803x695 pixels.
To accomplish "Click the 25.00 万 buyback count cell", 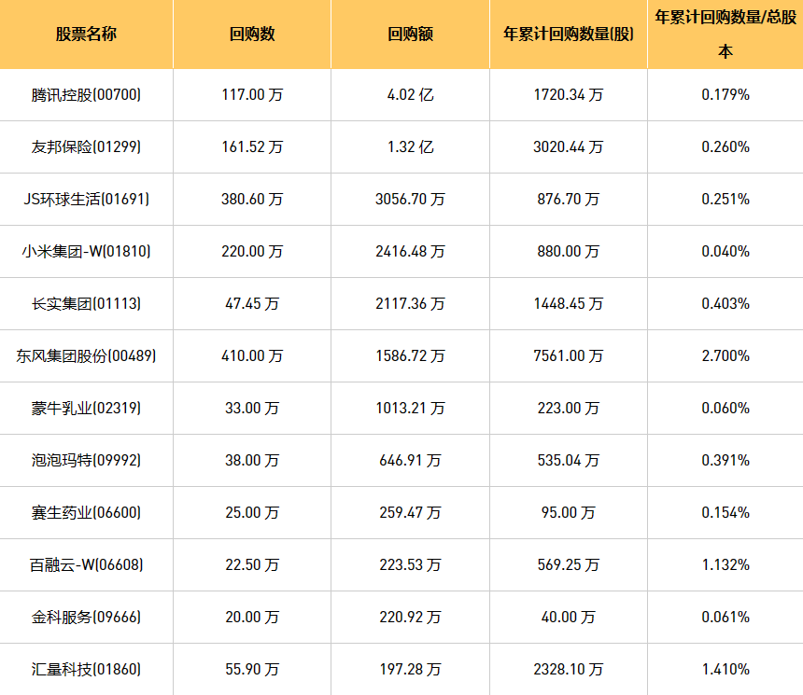I will (252, 512).
